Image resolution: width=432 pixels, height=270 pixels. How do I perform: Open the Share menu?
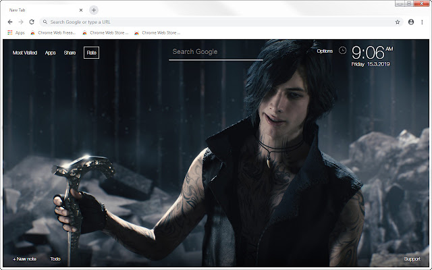coord(70,53)
